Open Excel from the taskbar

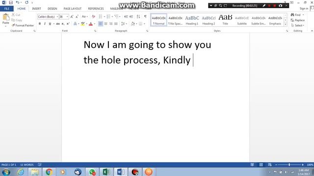(x=106, y=172)
